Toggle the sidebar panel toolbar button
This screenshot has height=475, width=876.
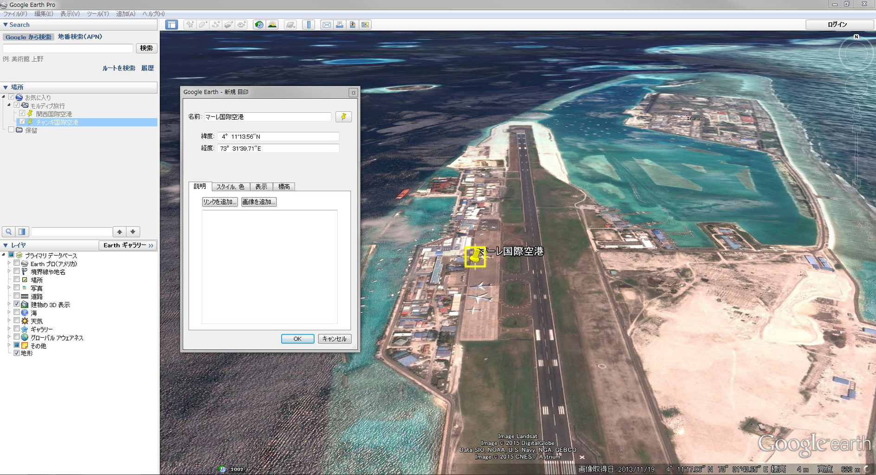172,25
